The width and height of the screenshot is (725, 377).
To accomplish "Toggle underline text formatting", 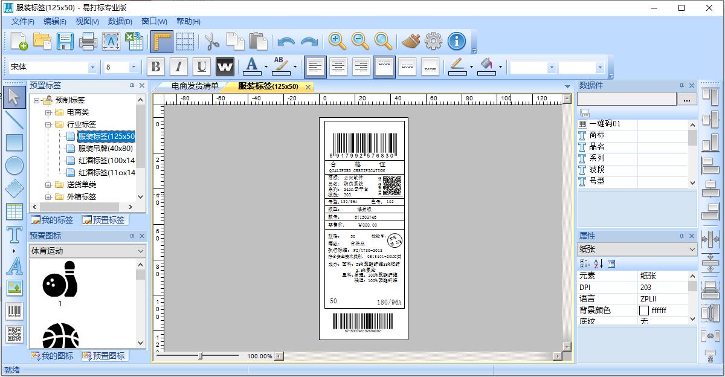I will pos(202,66).
